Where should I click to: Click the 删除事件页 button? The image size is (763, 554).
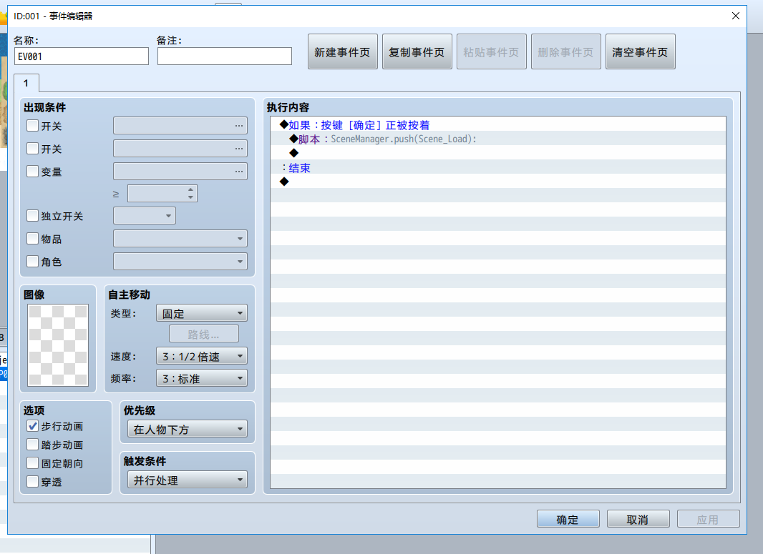[x=566, y=51]
